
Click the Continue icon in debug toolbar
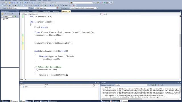(x=45, y=5)
